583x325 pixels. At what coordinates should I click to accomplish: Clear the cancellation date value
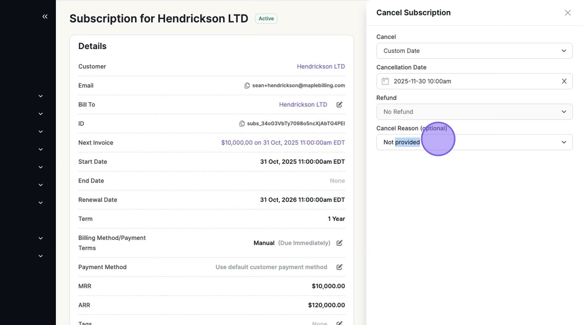coord(564,81)
